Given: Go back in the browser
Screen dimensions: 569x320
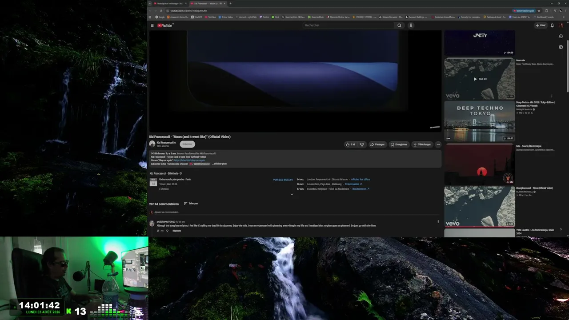Looking at the screenshot, I should pyautogui.click(x=150, y=11).
